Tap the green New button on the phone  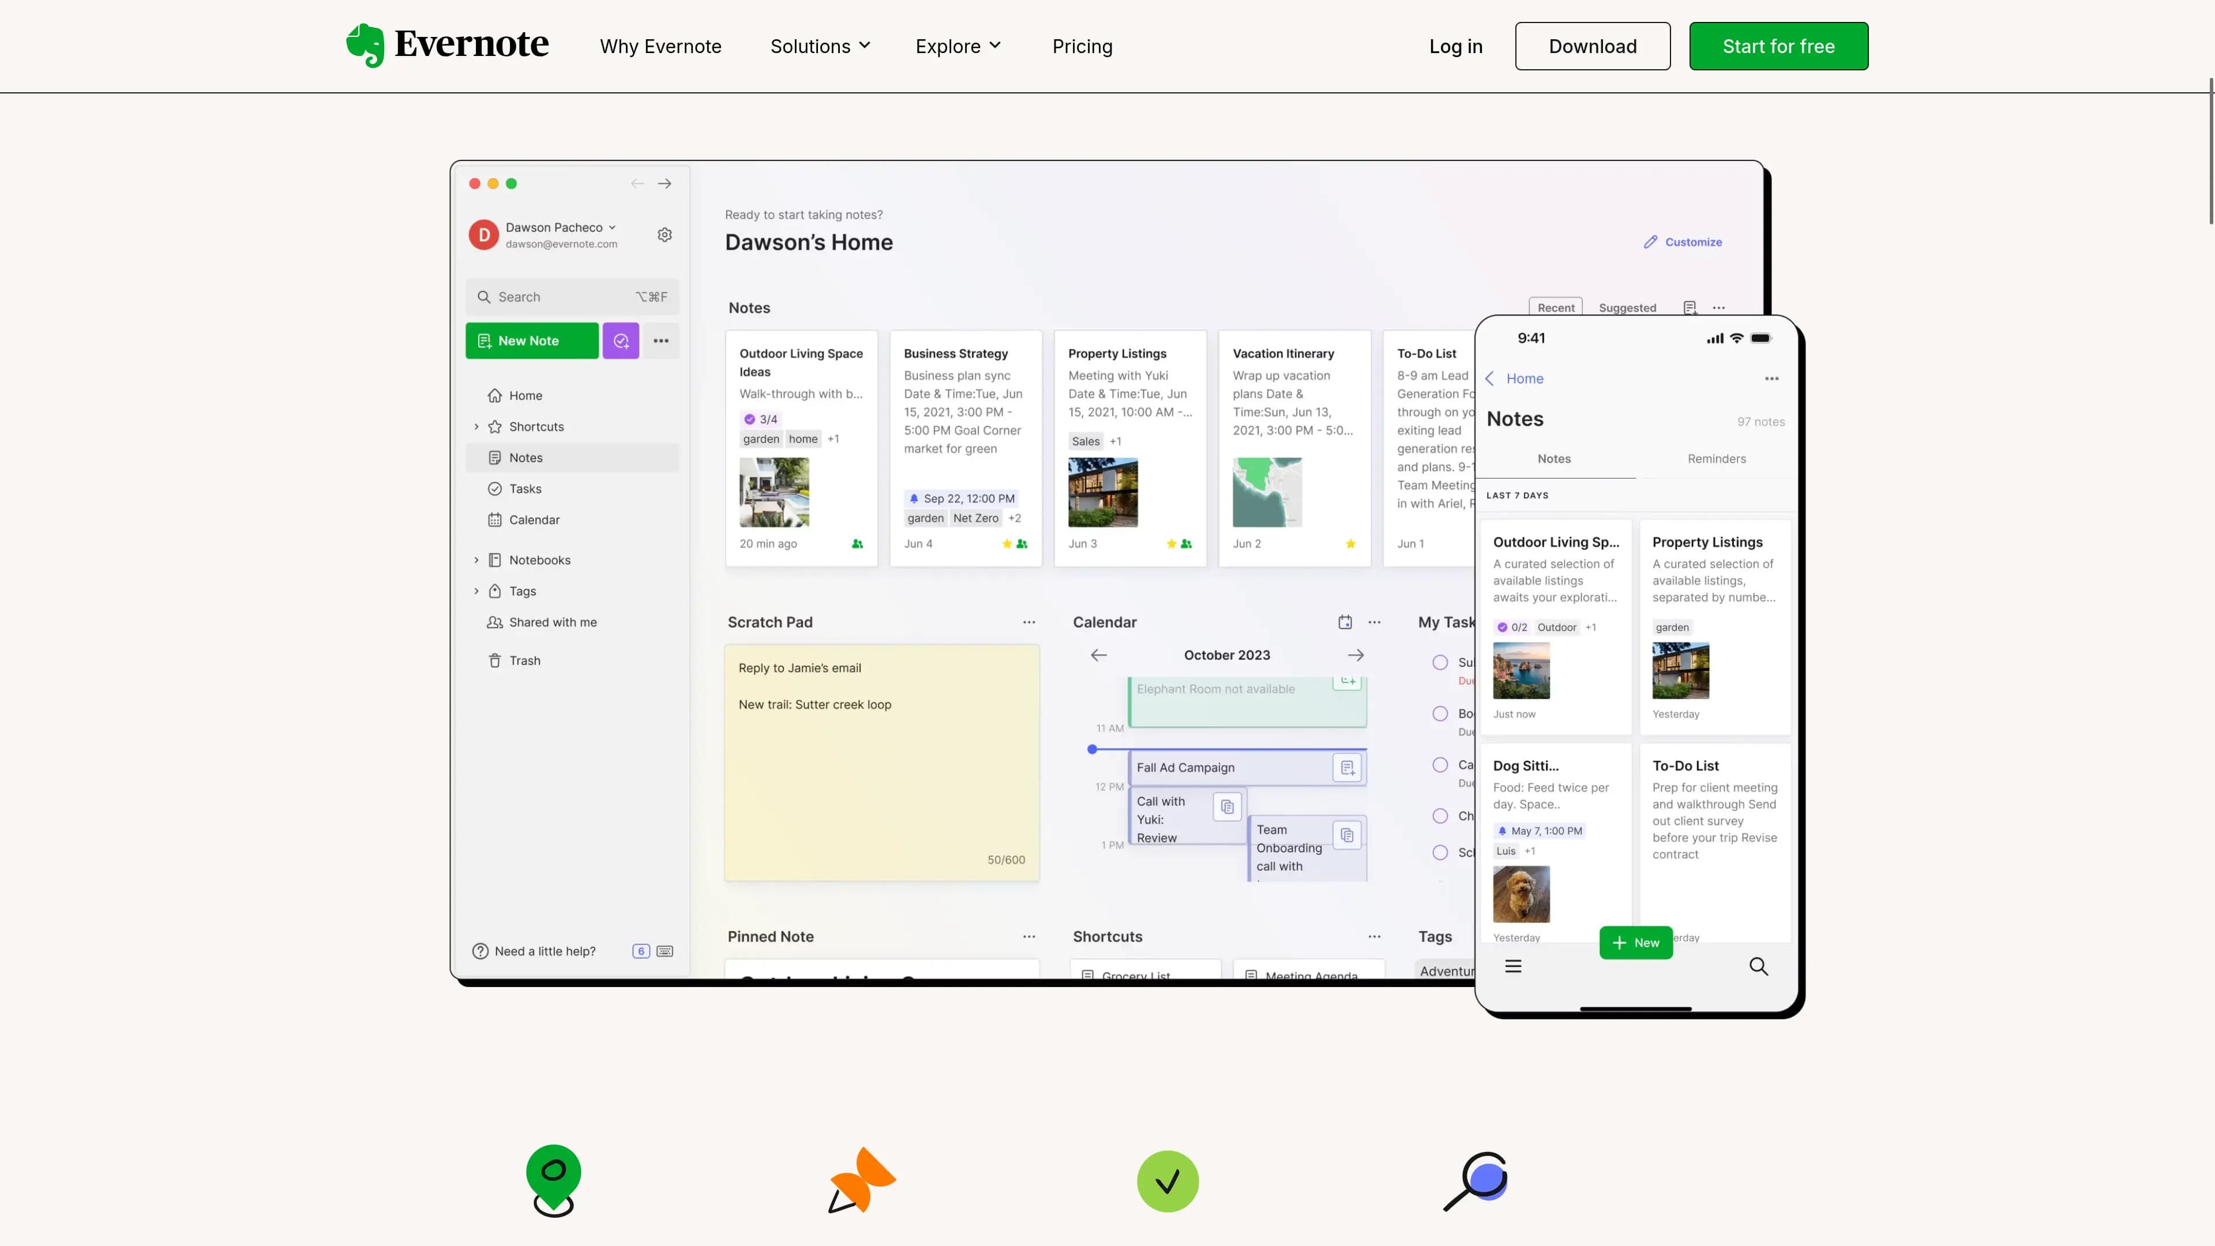coord(1635,943)
